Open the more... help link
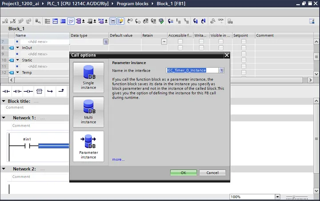 coord(118,159)
